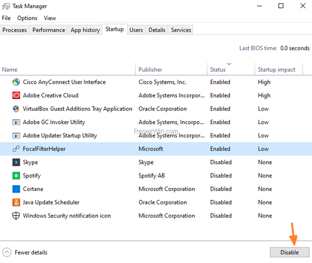312x263 pixels.
Task: Maximize the Task Manager window
Action: pyautogui.click(x=281, y=6)
